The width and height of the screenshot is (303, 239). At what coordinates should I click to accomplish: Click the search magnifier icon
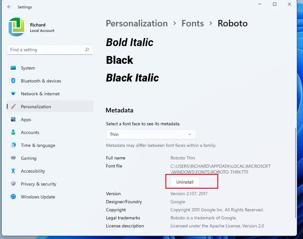click(87, 50)
